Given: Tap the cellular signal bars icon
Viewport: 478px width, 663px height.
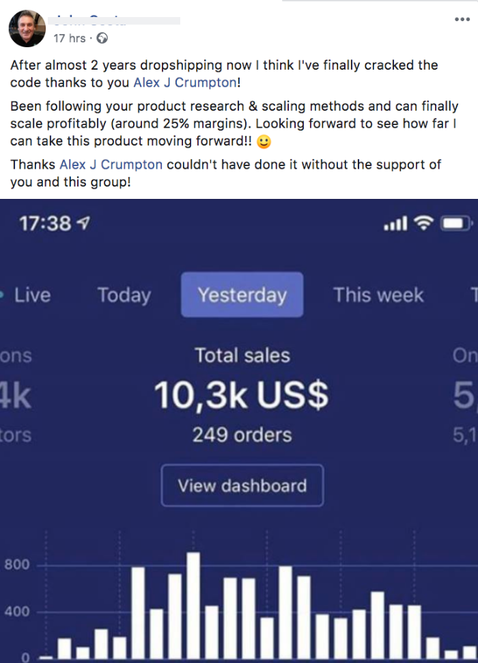Looking at the screenshot, I should pyautogui.click(x=395, y=223).
